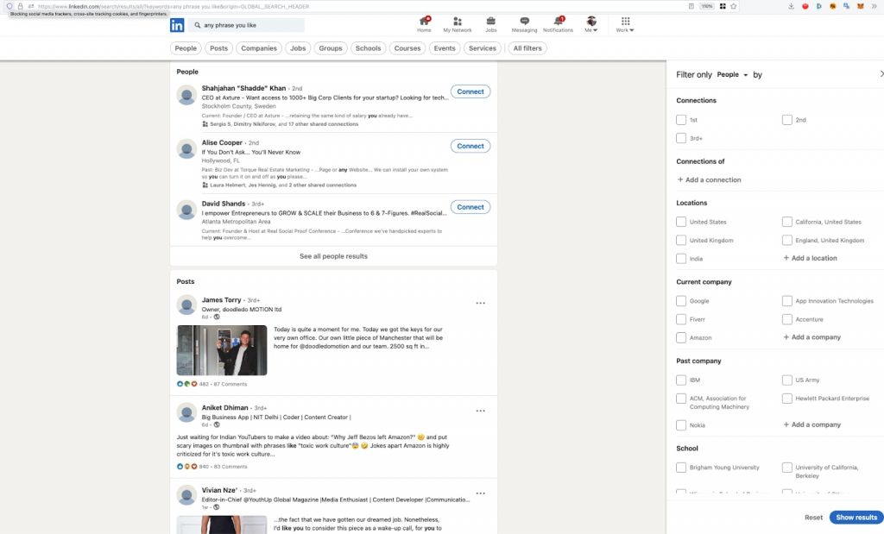Click 'Add a location'
The height and width of the screenshot is (534, 884).
pos(810,258)
